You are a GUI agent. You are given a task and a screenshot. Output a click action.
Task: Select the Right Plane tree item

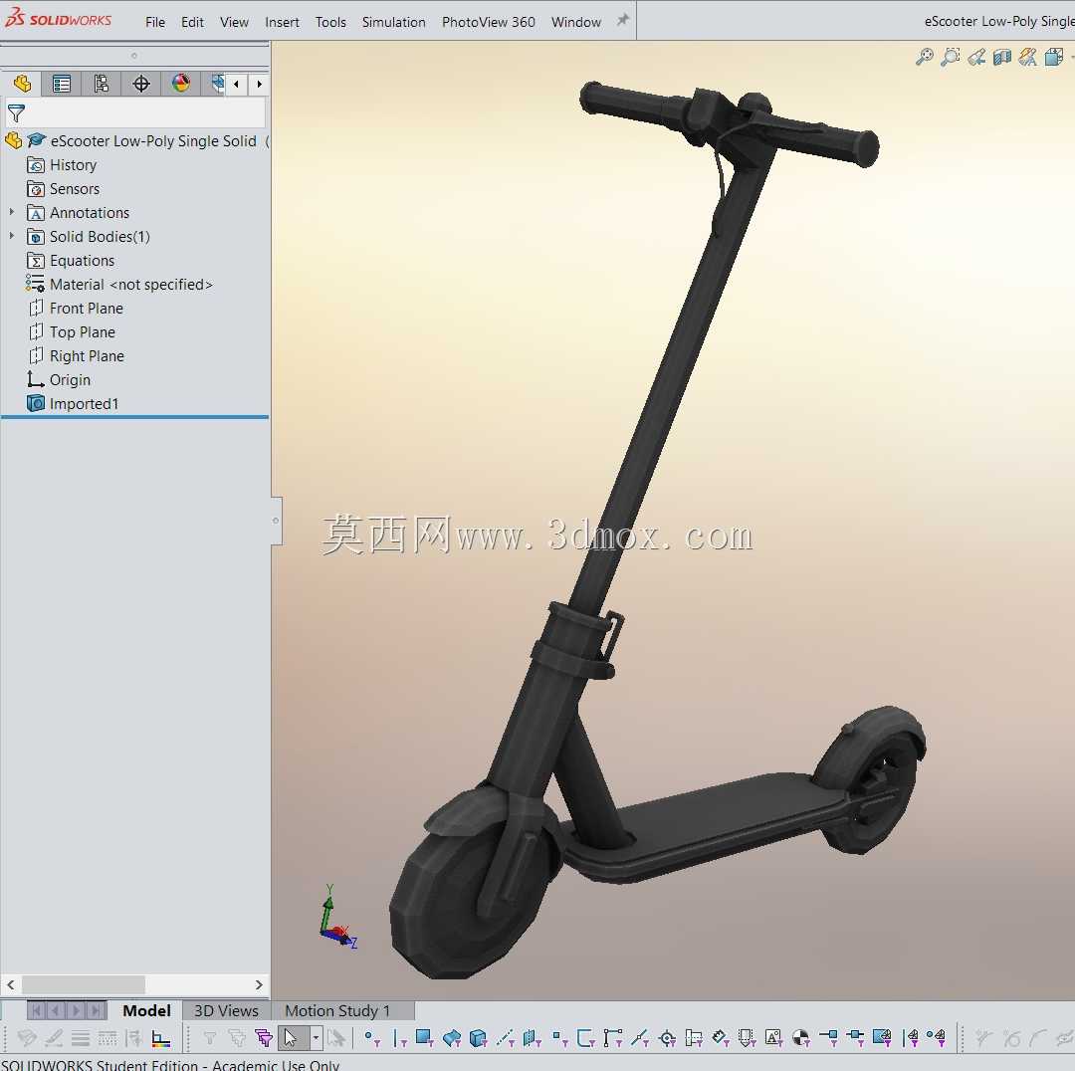(x=76, y=356)
